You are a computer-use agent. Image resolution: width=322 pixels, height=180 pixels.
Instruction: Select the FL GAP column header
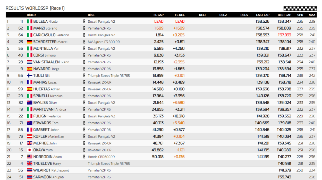coord(158,15)
